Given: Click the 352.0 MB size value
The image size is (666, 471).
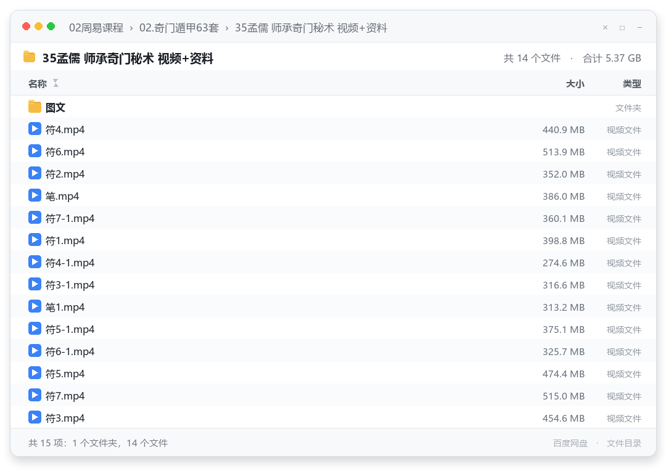Looking at the screenshot, I should (564, 174).
